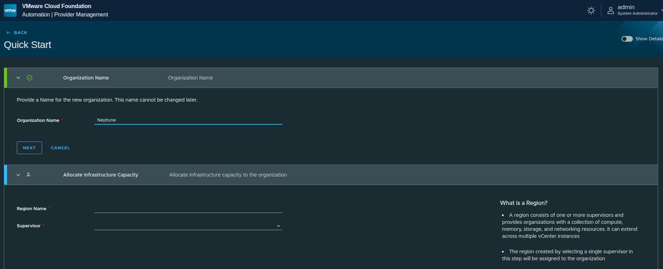This screenshot has width=663, height=269.
Task: Open the admin user profile icon
Action: [611, 11]
